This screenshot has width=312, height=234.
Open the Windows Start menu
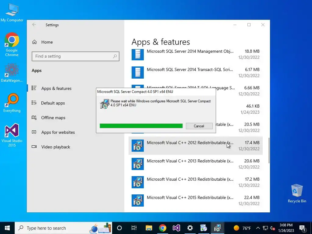click(7, 228)
